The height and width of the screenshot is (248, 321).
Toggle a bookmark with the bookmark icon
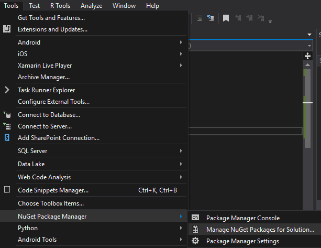226,18
